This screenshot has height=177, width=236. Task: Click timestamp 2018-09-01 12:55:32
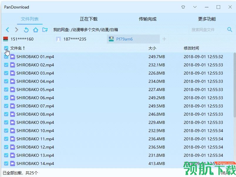pos(203,57)
